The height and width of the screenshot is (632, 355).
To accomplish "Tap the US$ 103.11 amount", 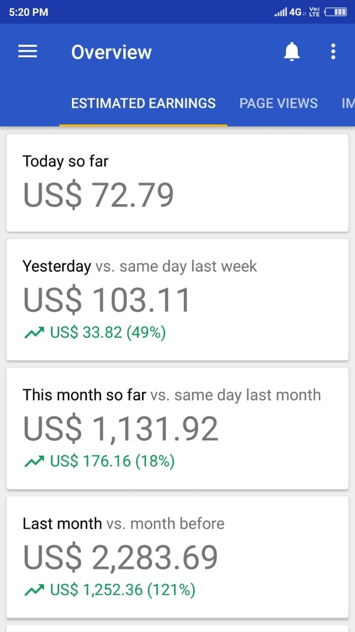I will (x=106, y=300).
